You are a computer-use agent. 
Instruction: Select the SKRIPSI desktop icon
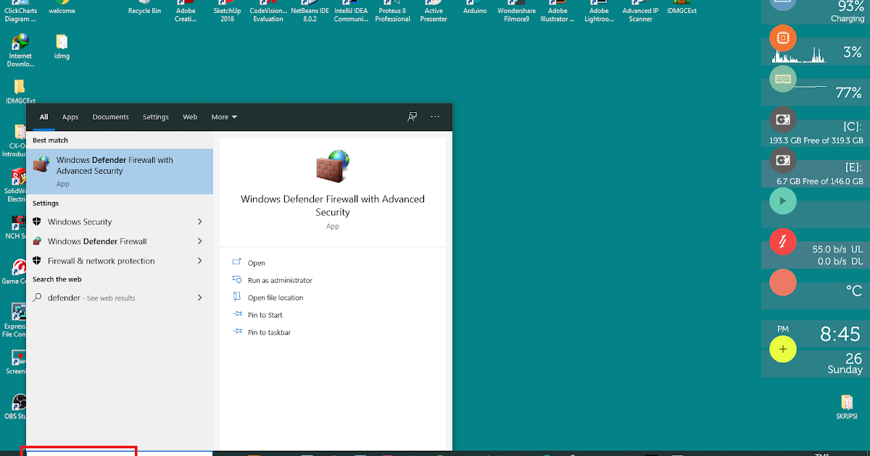[846, 407]
